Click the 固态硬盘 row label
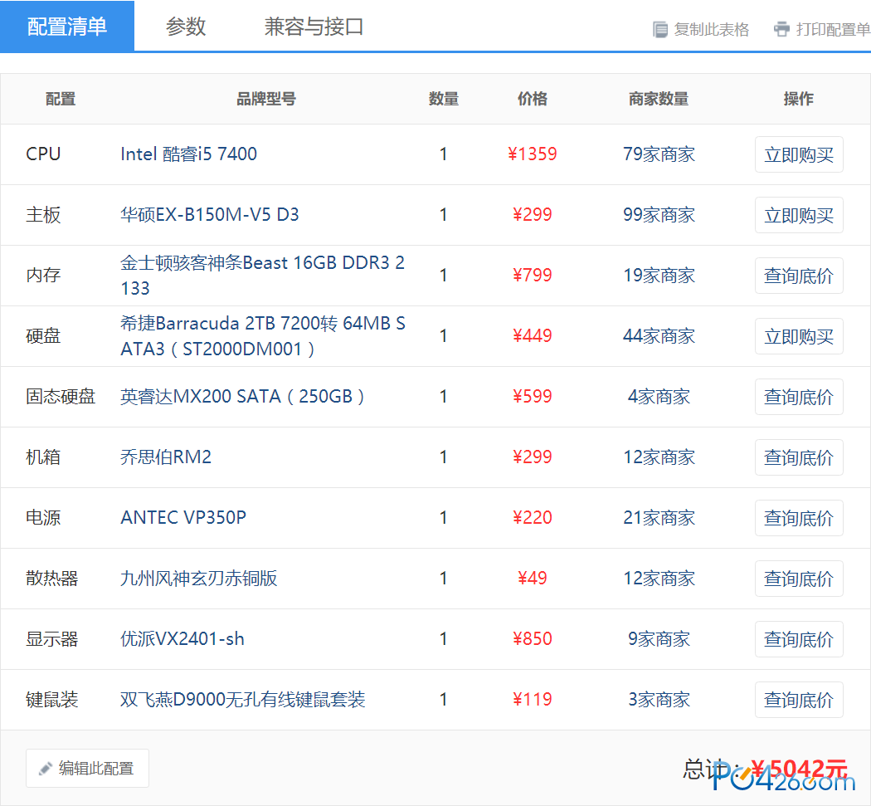This screenshot has height=806, width=871. 61,396
